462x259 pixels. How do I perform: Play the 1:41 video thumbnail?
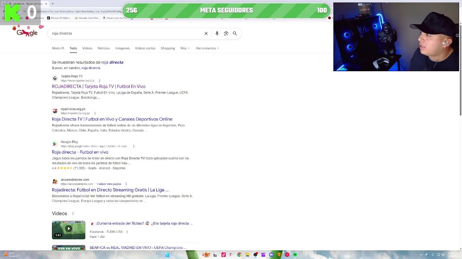pos(69,230)
